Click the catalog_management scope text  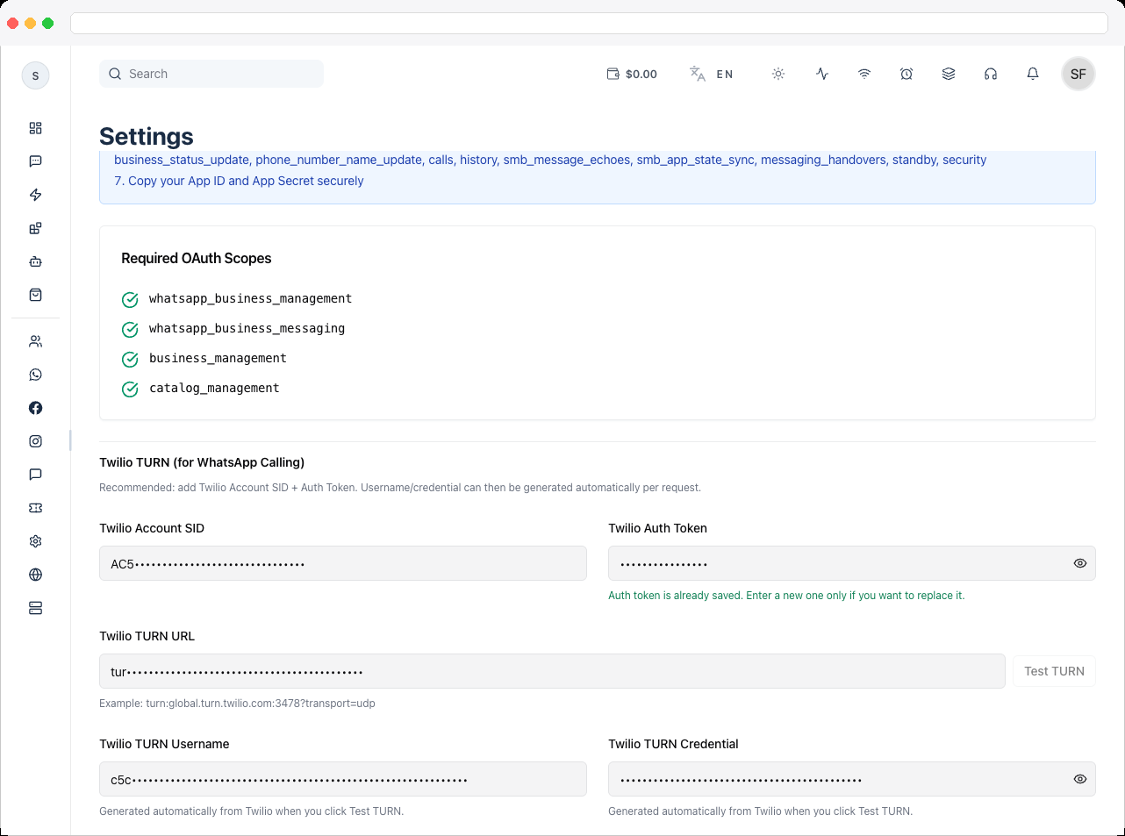[214, 388]
